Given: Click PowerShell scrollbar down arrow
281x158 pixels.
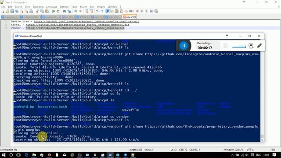Looking at the screenshot, I should click(262, 140).
